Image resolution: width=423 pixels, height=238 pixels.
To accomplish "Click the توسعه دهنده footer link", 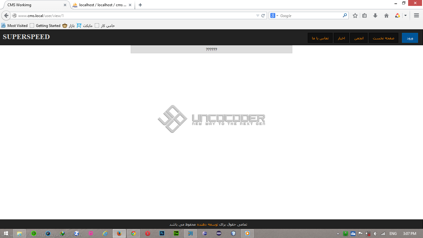I will pyautogui.click(x=207, y=224).
